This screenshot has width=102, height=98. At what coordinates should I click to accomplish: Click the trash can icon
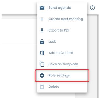point(42,87)
